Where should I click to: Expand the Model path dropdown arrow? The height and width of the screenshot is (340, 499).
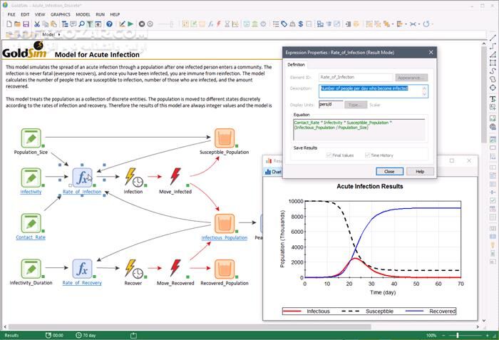coord(60,34)
